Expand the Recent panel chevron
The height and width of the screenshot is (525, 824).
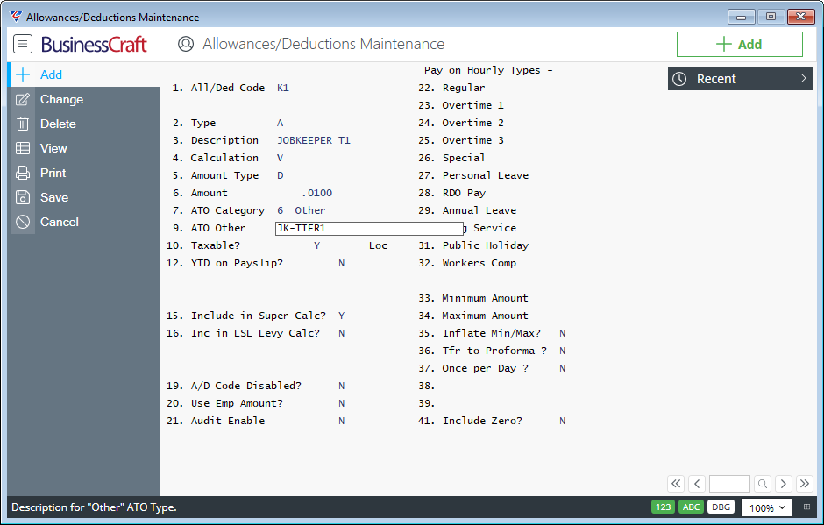click(803, 78)
